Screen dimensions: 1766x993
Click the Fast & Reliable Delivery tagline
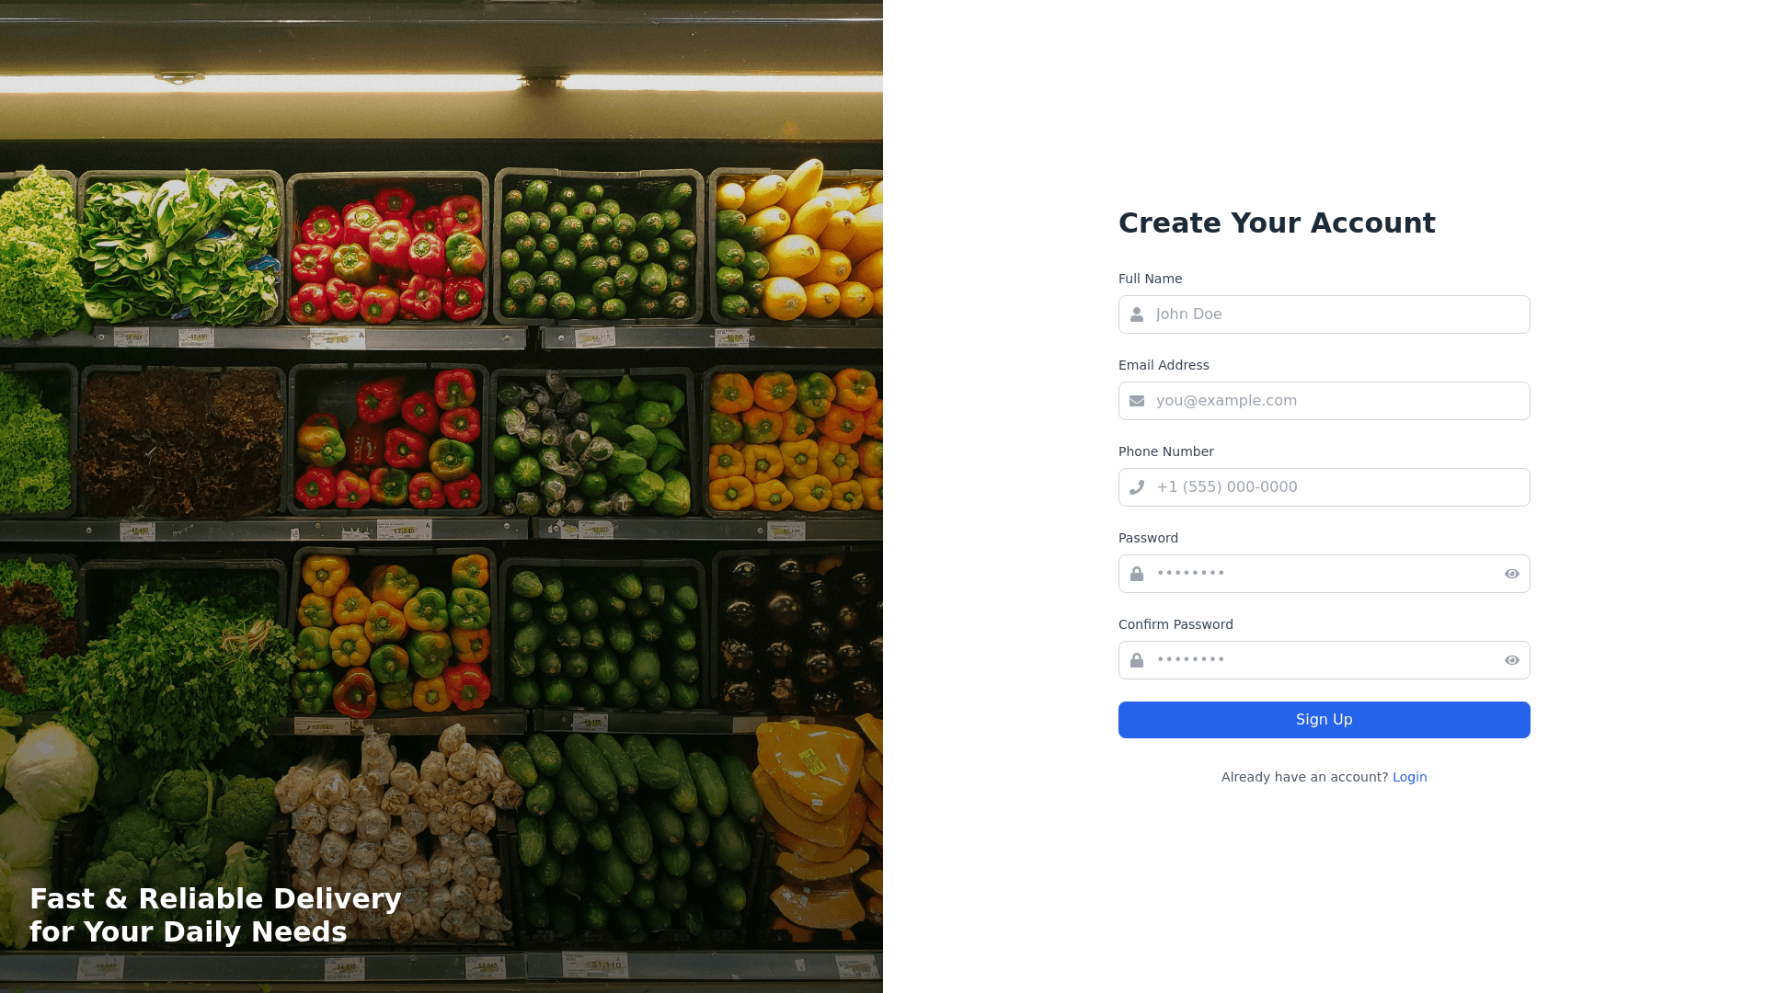pyautogui.click(x=215, y=915)
